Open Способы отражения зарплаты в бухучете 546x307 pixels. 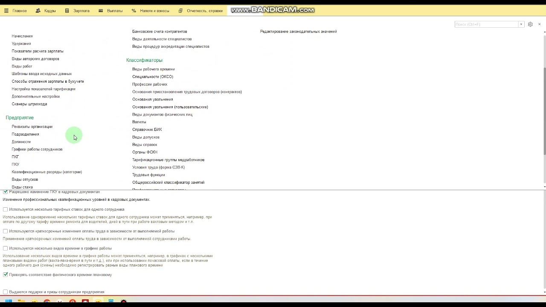pyautogui.click(x=48, y=81)
